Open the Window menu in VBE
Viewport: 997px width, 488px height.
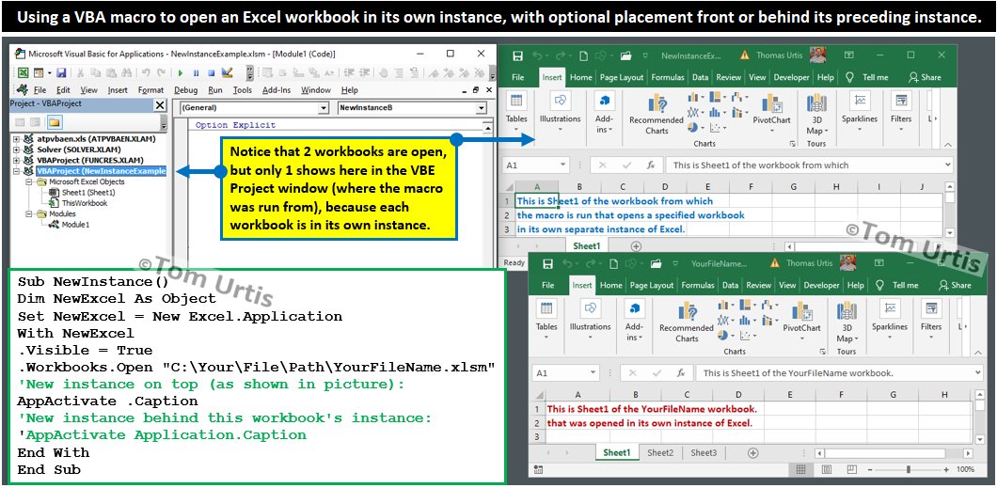point(316,90)
